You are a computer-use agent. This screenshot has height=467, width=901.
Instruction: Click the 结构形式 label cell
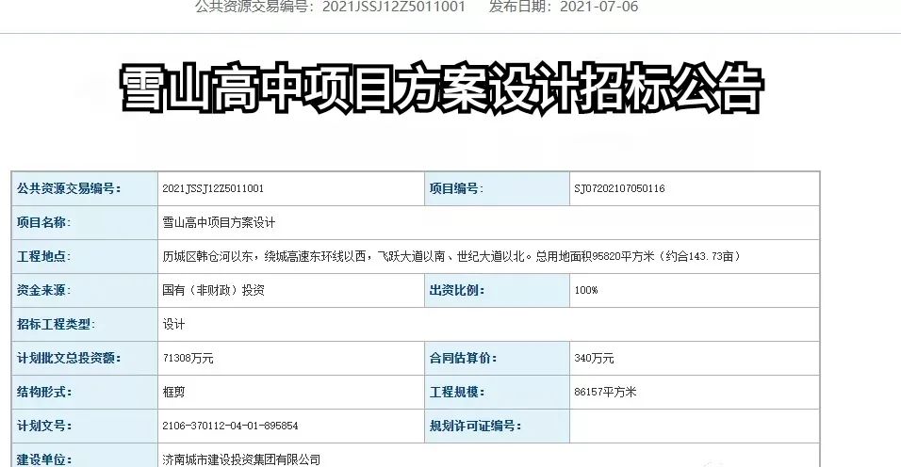pos(85,392)
